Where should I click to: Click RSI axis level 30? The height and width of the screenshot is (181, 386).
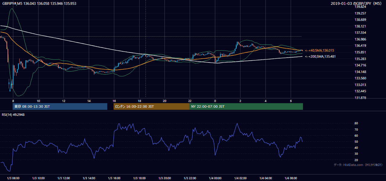[356, 154]
